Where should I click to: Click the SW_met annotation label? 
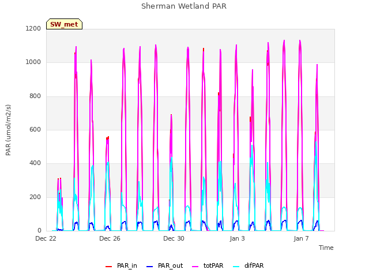pyautogui.click(x=64, y=24)
